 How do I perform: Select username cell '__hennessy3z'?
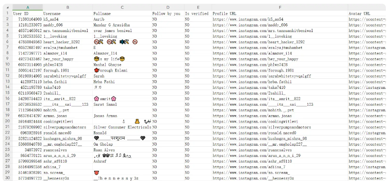(x=68, y=178)
